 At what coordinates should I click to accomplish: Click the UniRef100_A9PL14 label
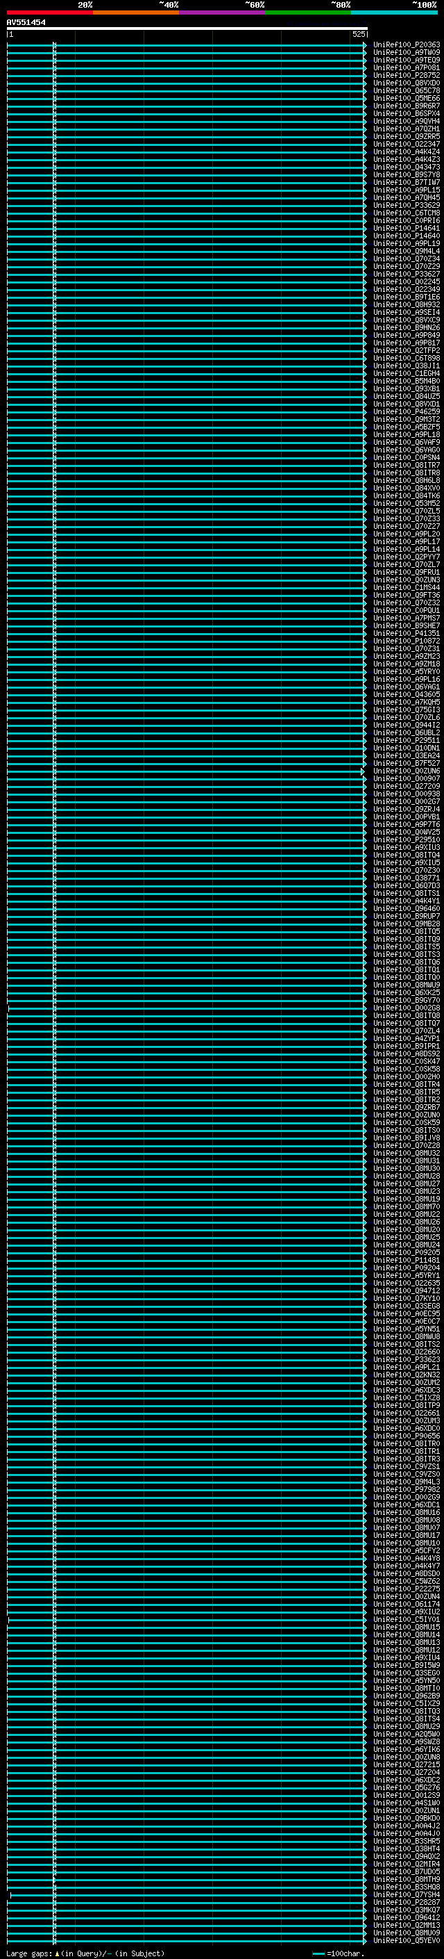click(406, 549)
